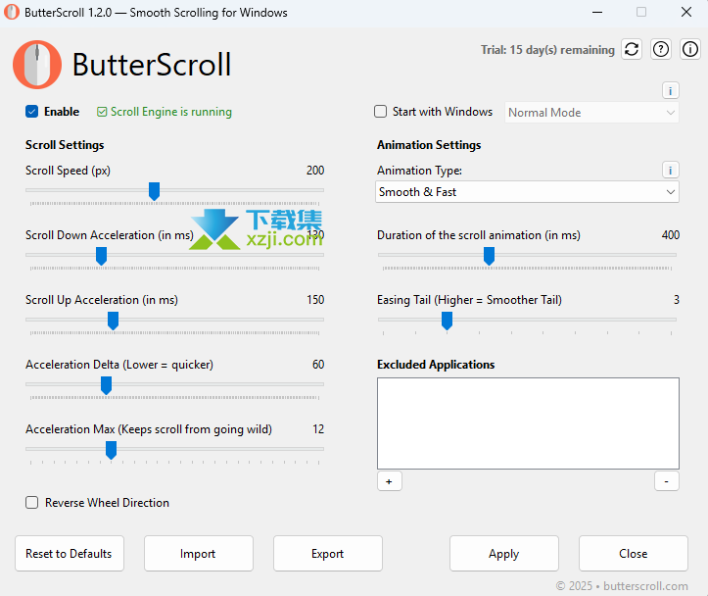This screenshot has height=596, width=708.
Task: Close the window with title bar X
Action: pyautogui.click(x=685, y=12)
